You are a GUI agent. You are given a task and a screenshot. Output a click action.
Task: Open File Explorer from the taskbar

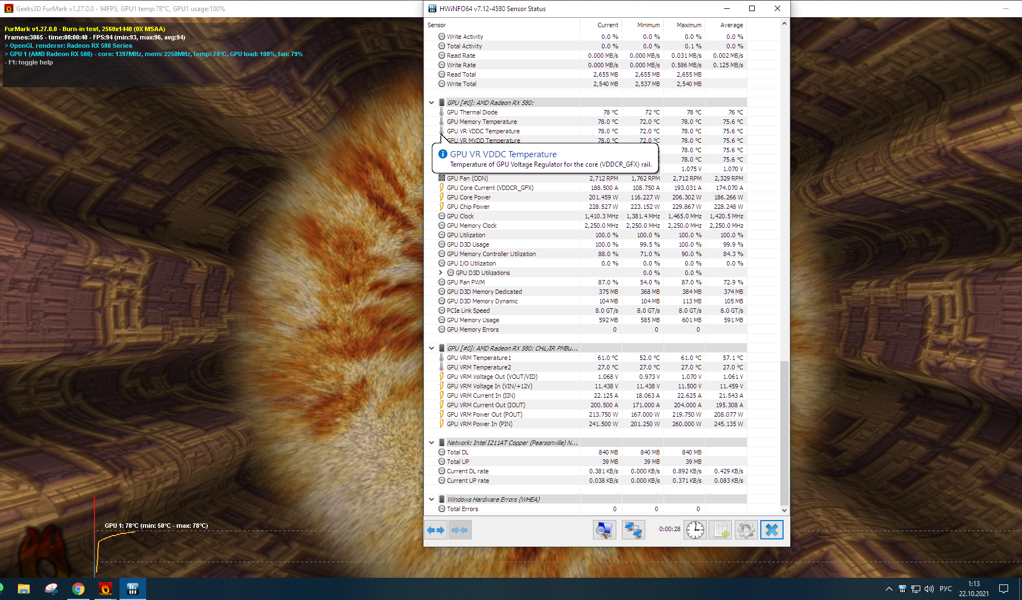[23, 589]
